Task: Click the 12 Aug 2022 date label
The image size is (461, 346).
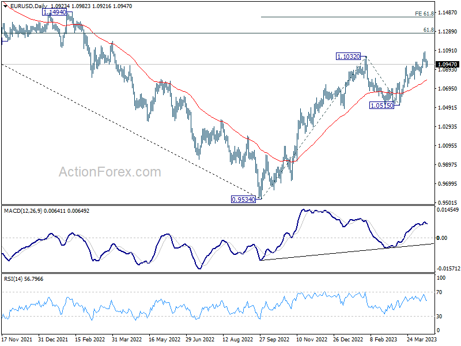Action: click(237, 339)
